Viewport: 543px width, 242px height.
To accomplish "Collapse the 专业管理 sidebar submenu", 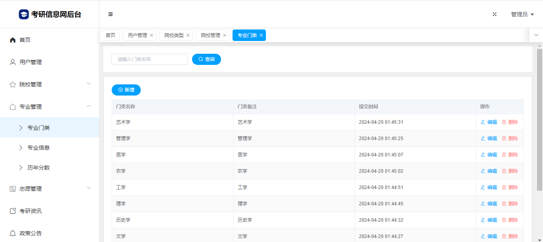I will 89,106.
